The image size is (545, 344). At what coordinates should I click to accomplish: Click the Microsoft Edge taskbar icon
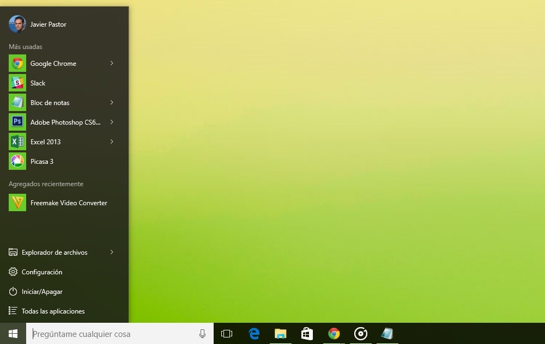click(254, 334)
